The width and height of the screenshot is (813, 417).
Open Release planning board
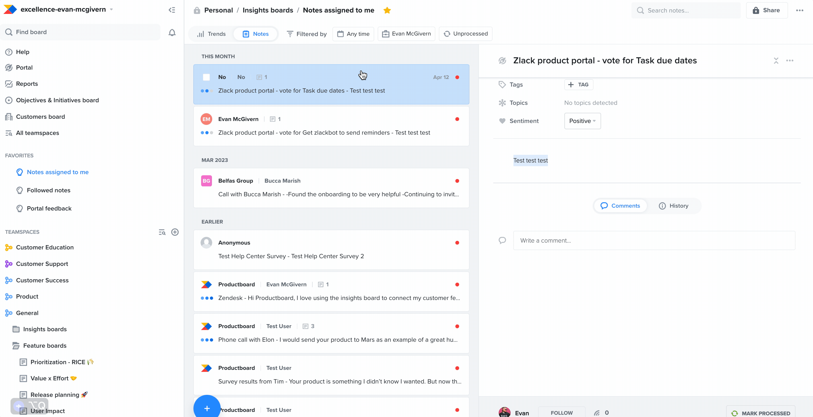coord(54,395)
